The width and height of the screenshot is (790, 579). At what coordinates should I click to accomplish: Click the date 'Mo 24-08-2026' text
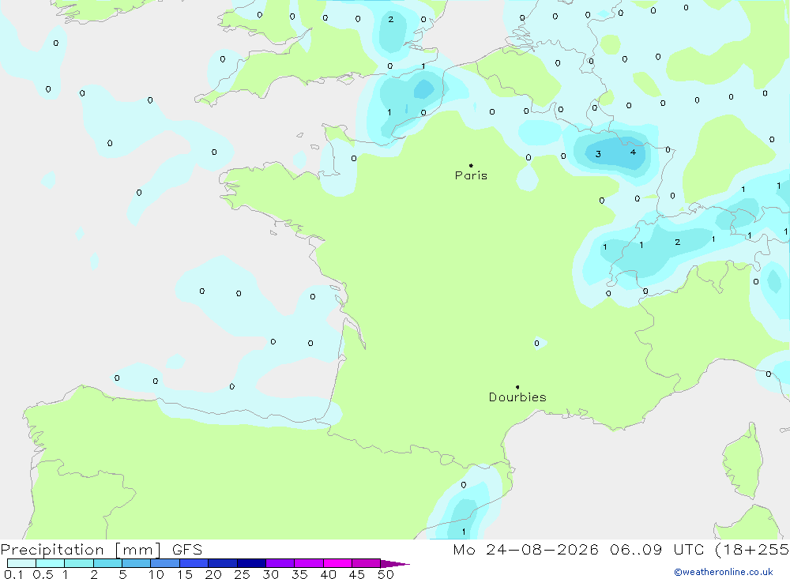(525, 550)
